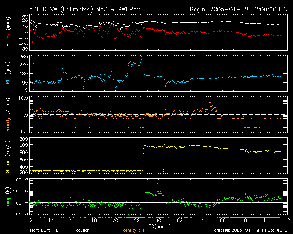The height and width of the screenshot is (234, 293).
Task: Click the "created: 2005-01-19 11:25:14UTC" timestamp
Action: pos(250,230)
